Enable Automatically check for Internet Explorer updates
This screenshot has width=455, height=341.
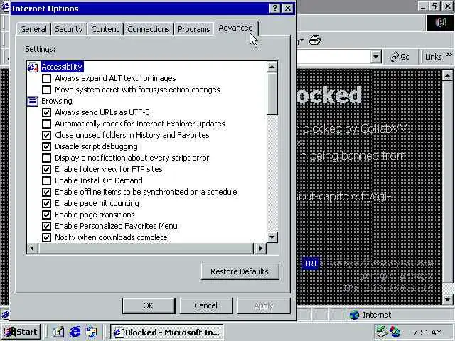(46, 124)
